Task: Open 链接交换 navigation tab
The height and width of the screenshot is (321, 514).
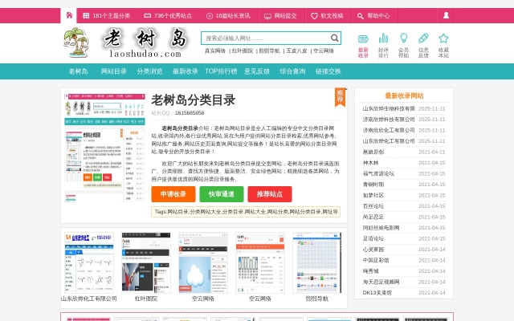Action: pos(328,71)
